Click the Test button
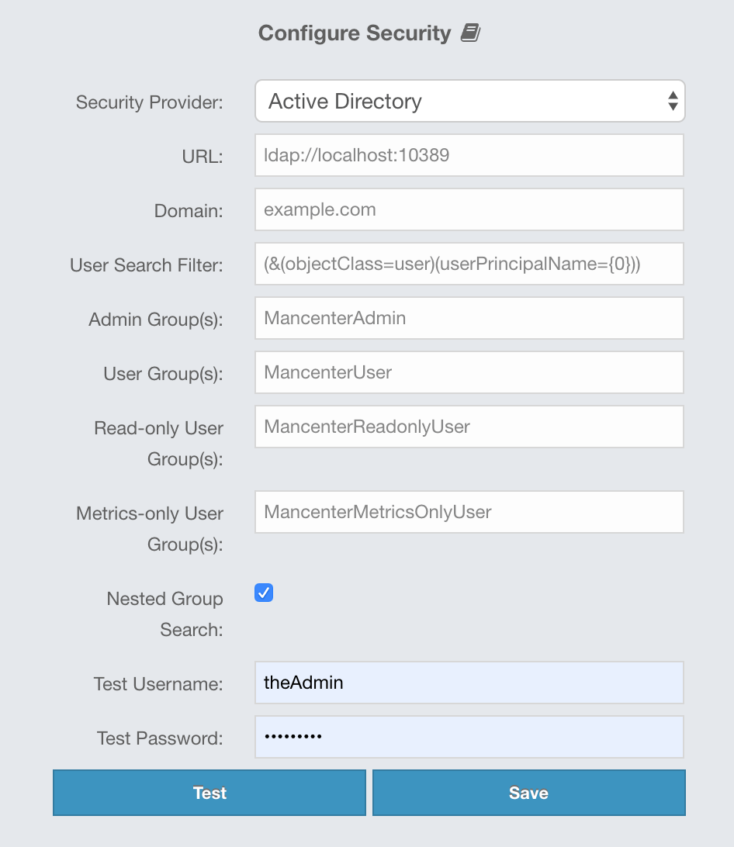This screenshot has height=847, width=734. [x=209, y=793]
